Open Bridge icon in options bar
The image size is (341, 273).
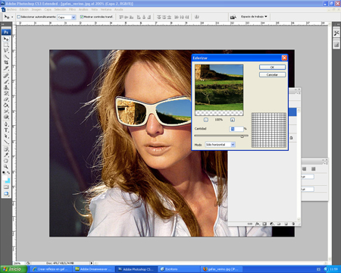(x=233, y=17)
